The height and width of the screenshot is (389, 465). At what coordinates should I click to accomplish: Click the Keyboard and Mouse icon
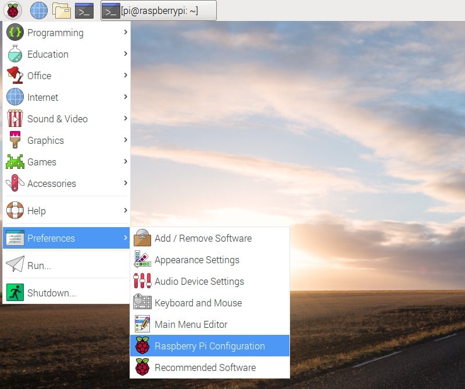[142, 302]
